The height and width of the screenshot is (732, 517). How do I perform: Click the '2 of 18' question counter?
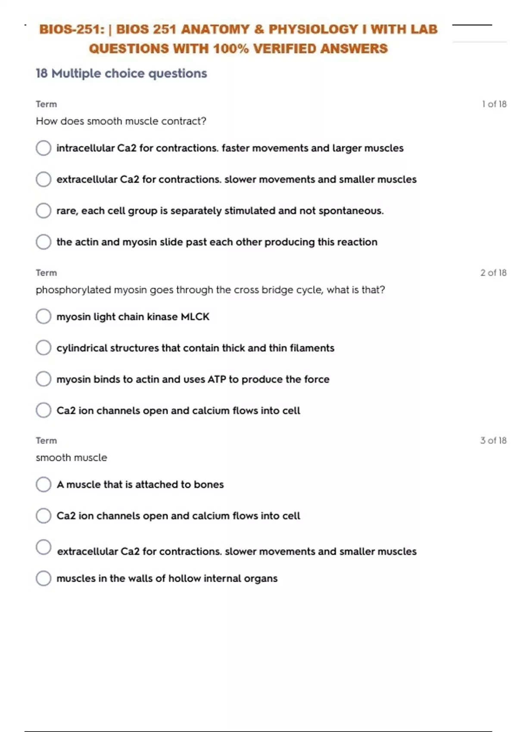tap(493, 273)
